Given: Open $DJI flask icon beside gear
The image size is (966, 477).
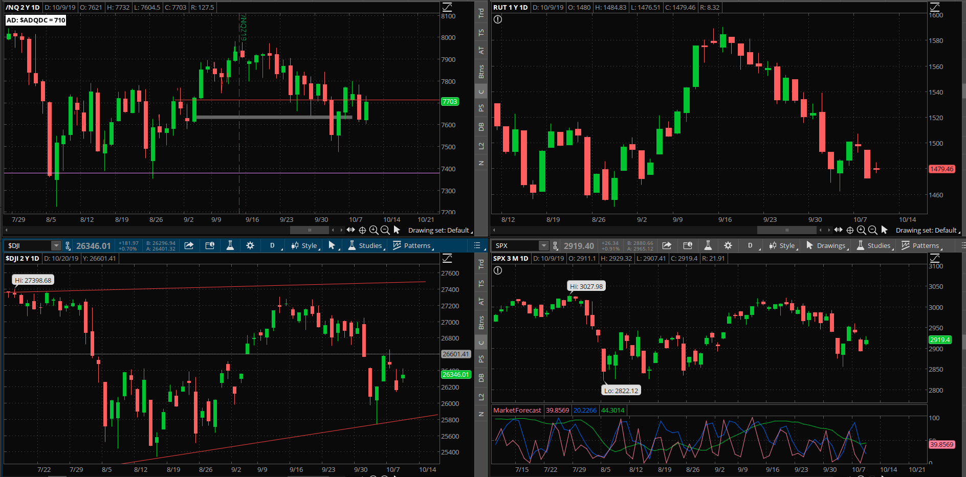Looking at the screenshot, I should pos(230,245).
